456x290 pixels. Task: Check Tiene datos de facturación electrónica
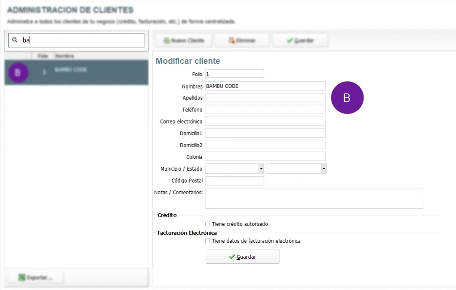click(x=208, y=241)
